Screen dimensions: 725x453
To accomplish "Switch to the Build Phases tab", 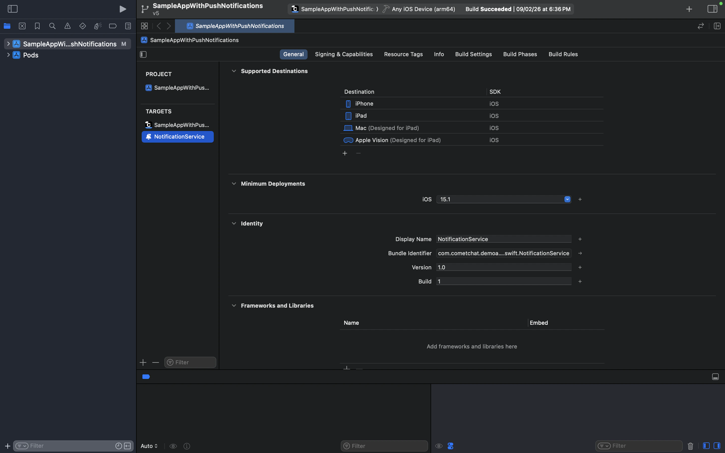I will click(520, 54).
